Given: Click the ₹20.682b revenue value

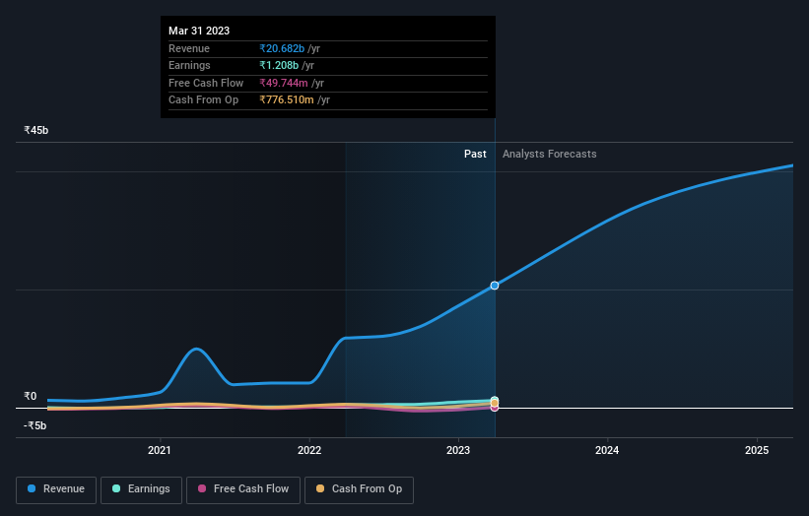Looking at the screenshot, I should pyautogui.click(x=282, y=48).
